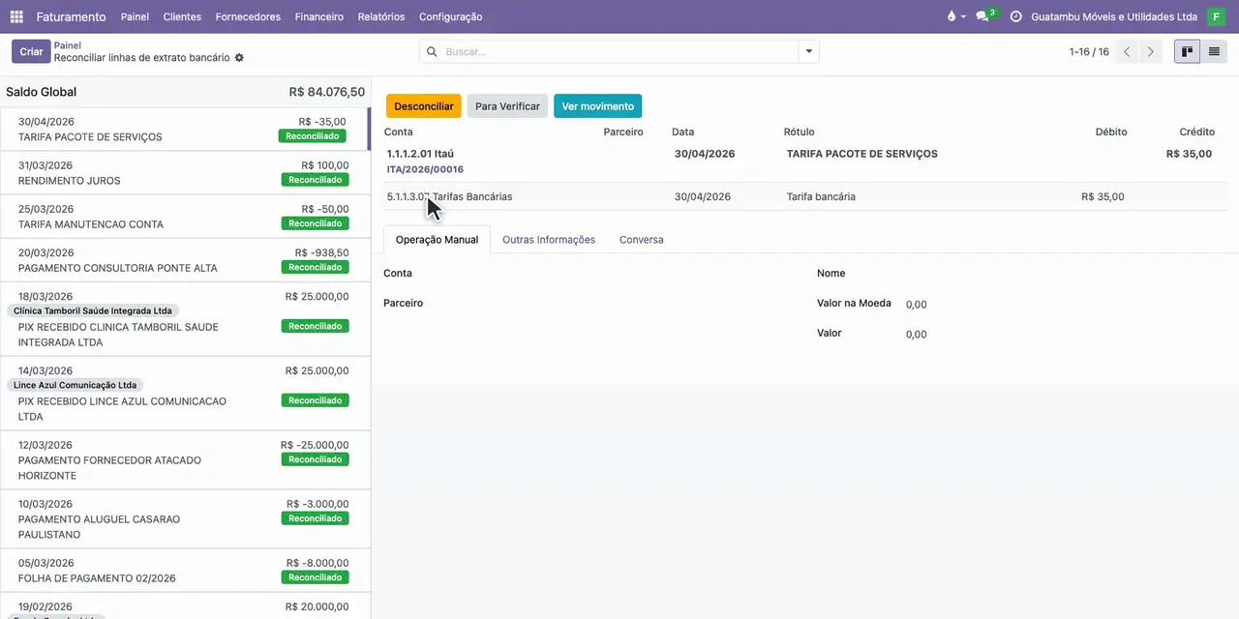
Task: Open the activities clock icon
Action: pyautogui.click(x=1015, y=16)
